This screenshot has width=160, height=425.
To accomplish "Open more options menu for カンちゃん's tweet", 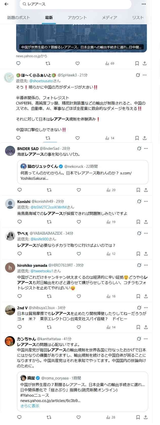I will pyautogui.click(x=146, y=338).
